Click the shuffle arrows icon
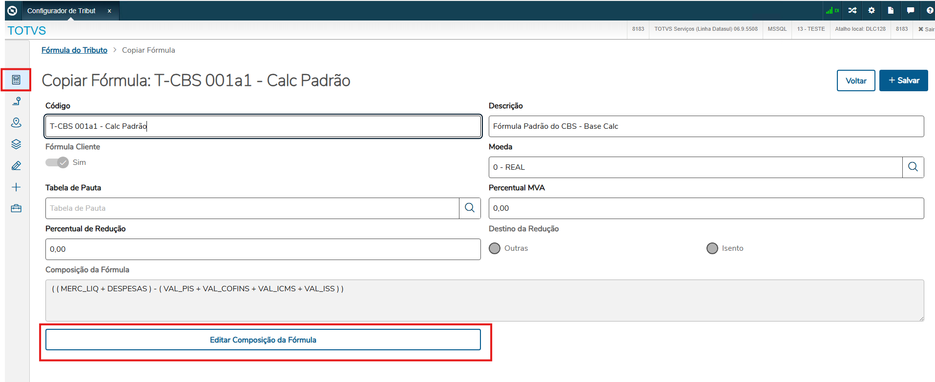The width and height of the screenshot is (935, 382). point(852,10)
